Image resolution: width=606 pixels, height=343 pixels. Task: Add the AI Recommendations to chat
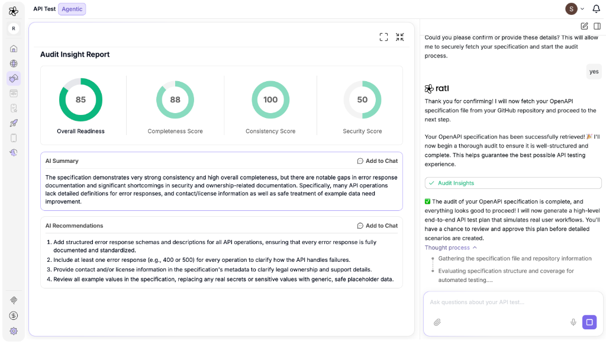378,226
